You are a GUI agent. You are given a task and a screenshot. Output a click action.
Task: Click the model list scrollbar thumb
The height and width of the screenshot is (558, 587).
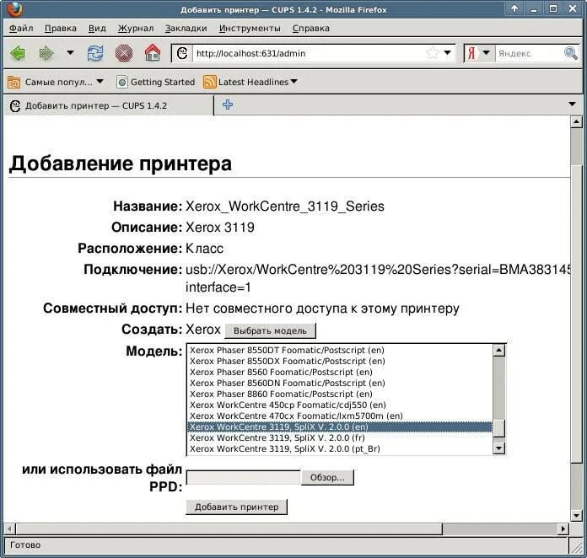point(498,428)
